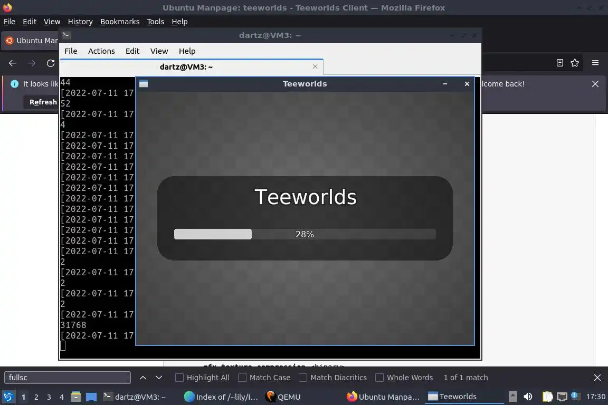Enable the Match Diacritics checkbox
The width and height of the screenshot is (608, 405).
(303, 378)
